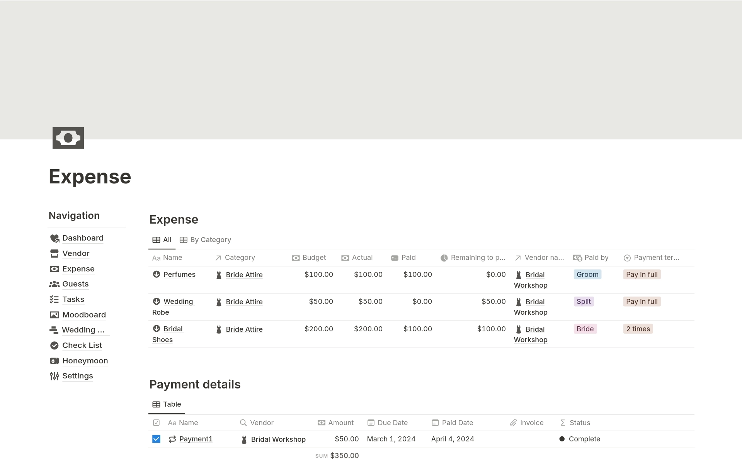
Task: Open the Honeymoon navigation link
Action: point(85,361)
